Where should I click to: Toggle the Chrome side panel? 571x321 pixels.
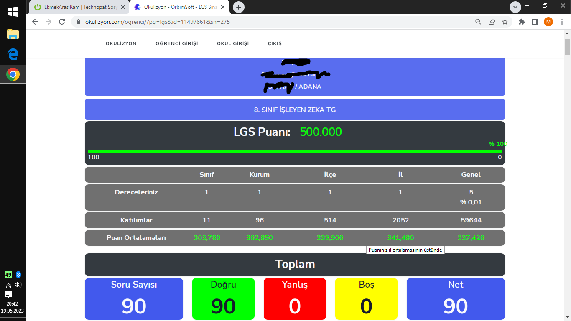[x=535, y=22]
